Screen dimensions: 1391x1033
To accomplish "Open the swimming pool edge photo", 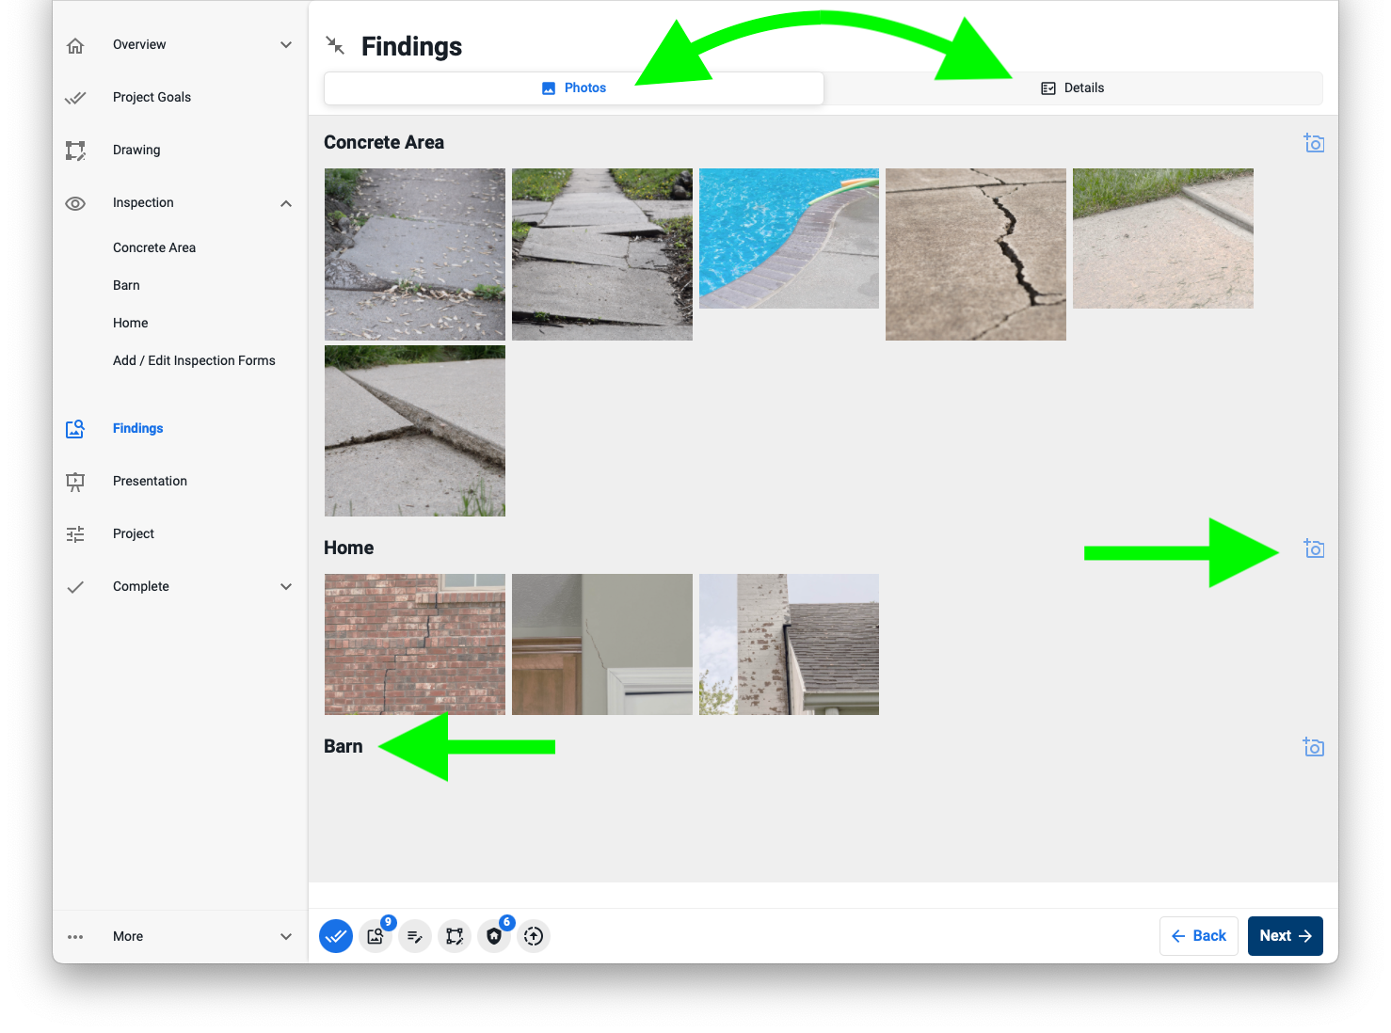I will (789, 239).
